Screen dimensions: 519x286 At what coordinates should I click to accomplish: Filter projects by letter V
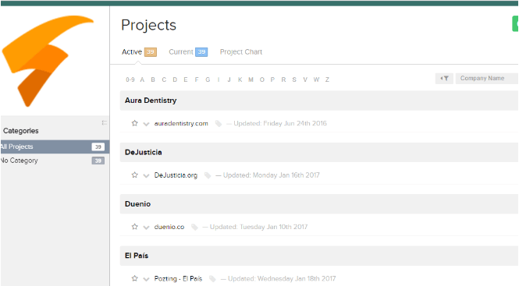pos(305,79)
